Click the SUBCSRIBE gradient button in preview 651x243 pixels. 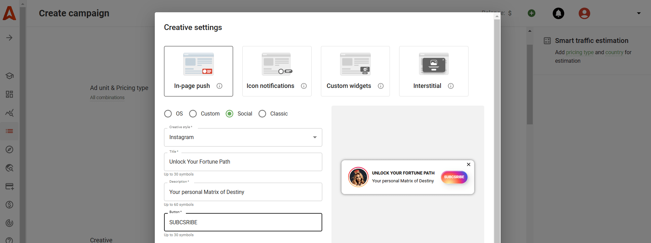tap(454, 177)
